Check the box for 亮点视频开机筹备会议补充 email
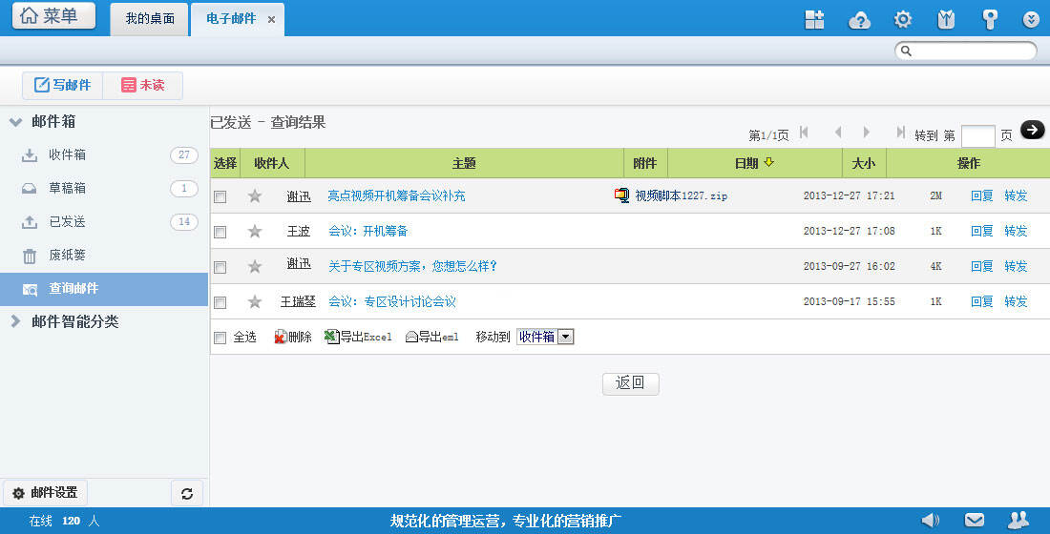This screenshot has width=1050, height=534. (220, 196)
